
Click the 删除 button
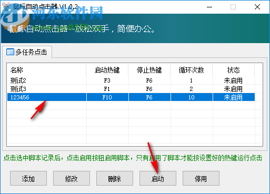tap(115, 178)
